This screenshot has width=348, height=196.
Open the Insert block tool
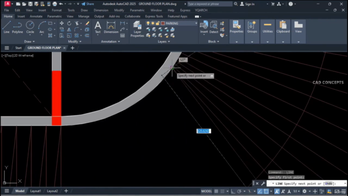pos(204,27)
